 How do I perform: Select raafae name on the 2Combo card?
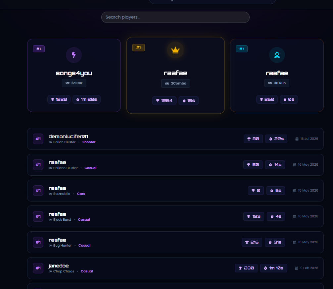175,73
